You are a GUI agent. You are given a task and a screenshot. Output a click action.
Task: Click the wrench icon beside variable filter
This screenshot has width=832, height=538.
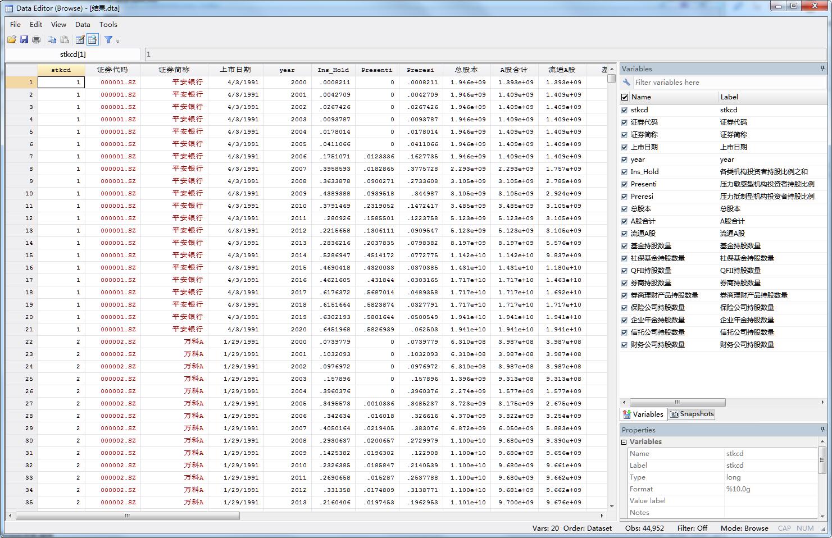pyautogui.click(x=626, y=82)
